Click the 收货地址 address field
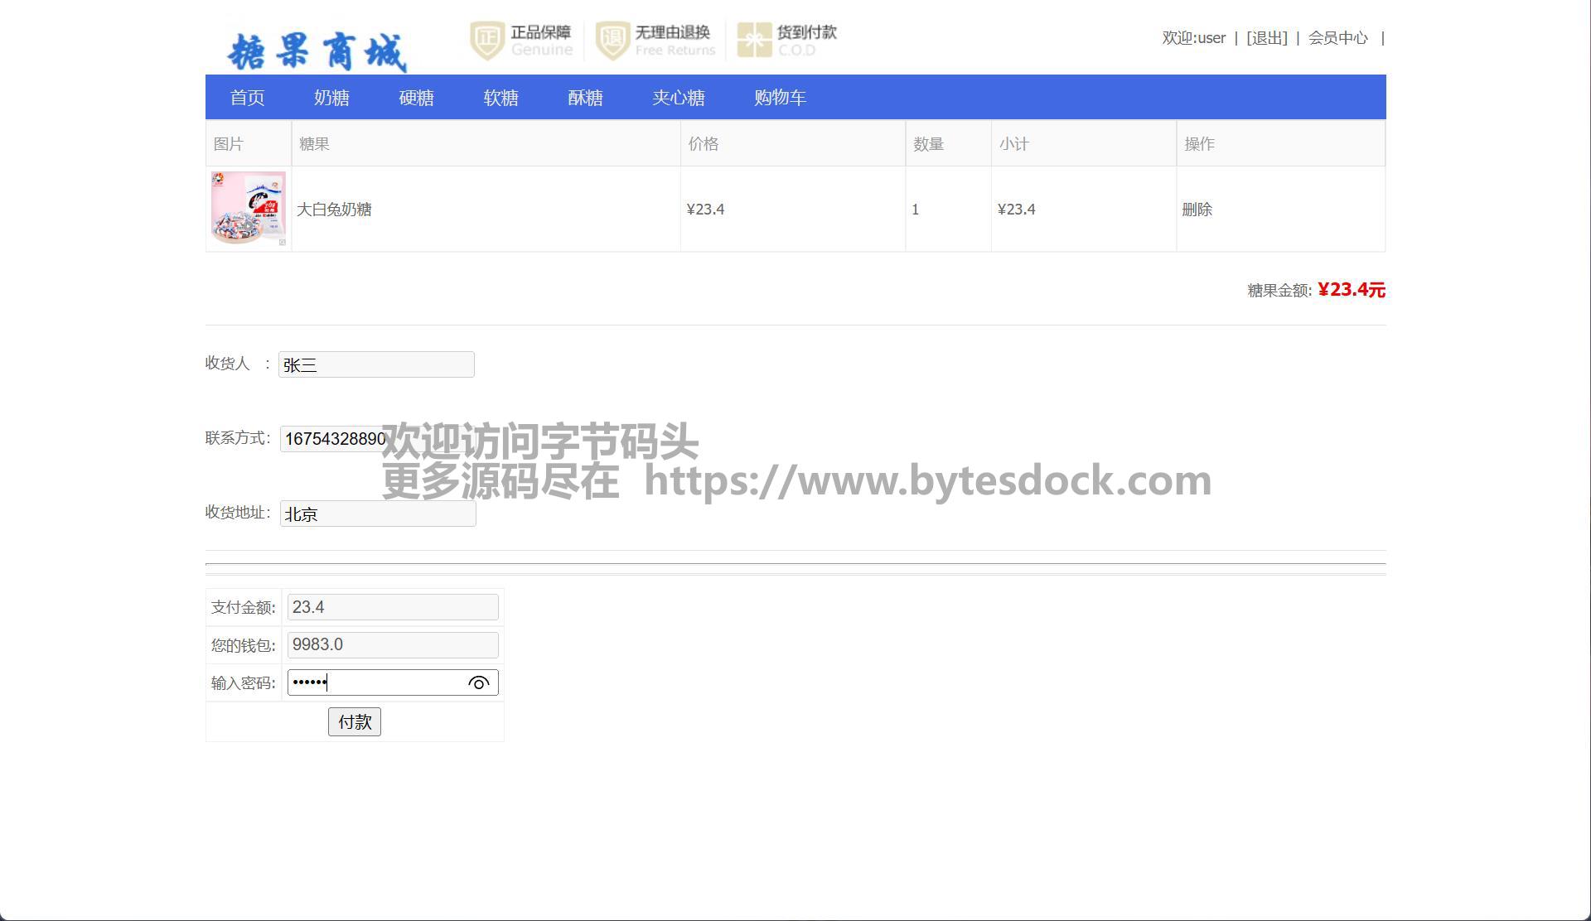Screen dimensions: 1591x921 pos(378,514)
